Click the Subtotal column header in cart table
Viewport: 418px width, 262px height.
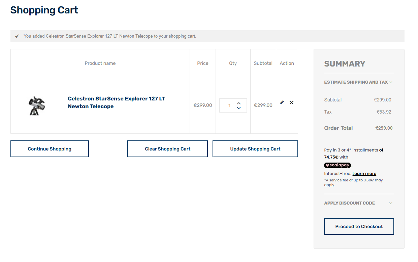click(x=263, y=63)
